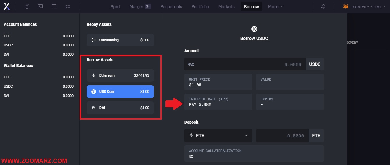The height and width of the screenshot is (165, 390).
Task: Click the Ethereum diamond icon in Borrow Assets
Action: (94, 75)
